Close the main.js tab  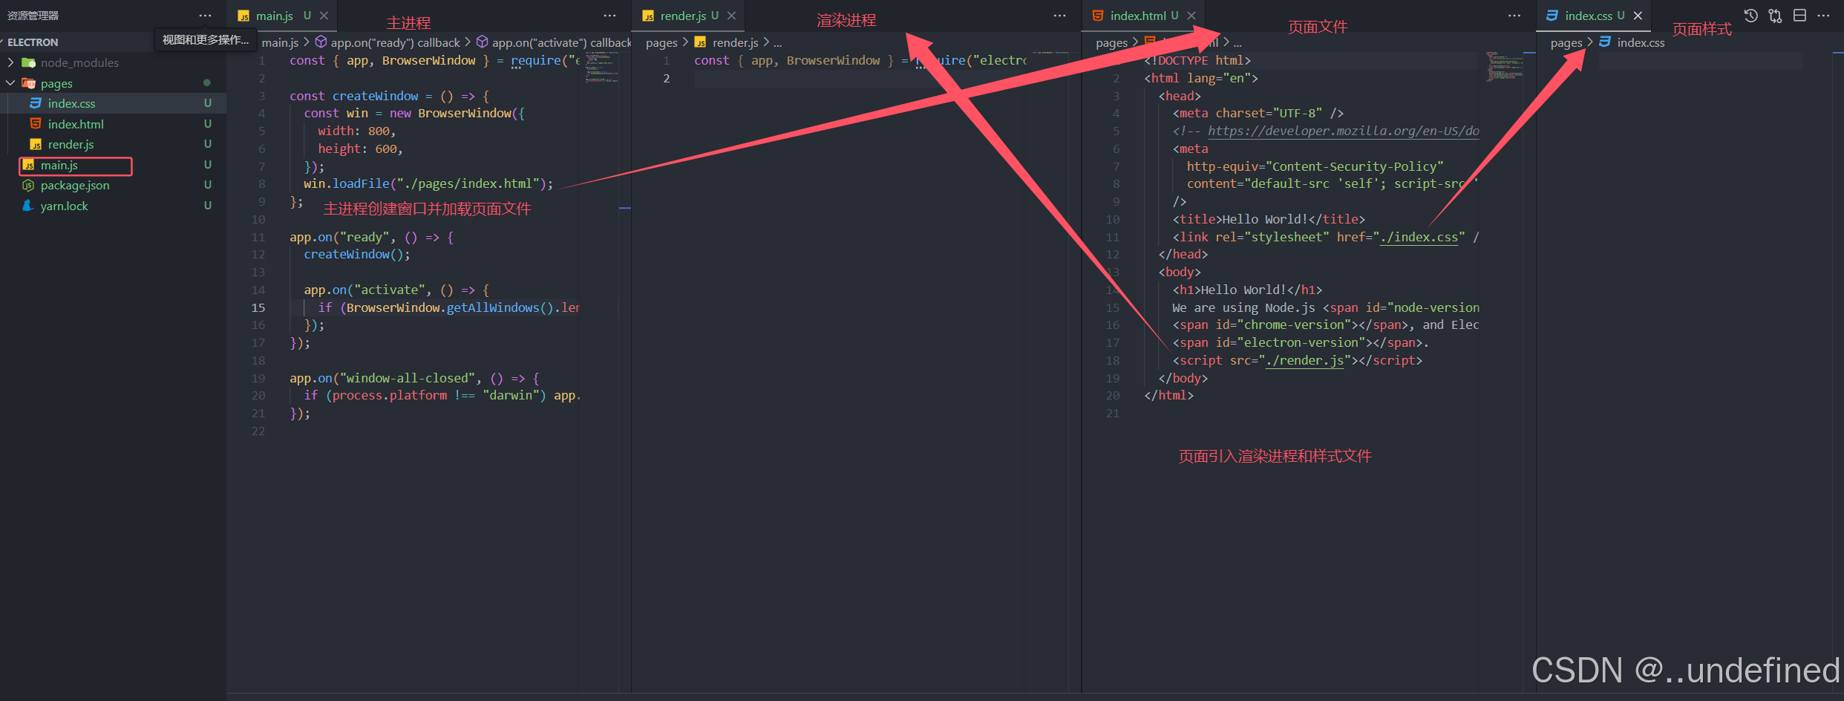324,16
